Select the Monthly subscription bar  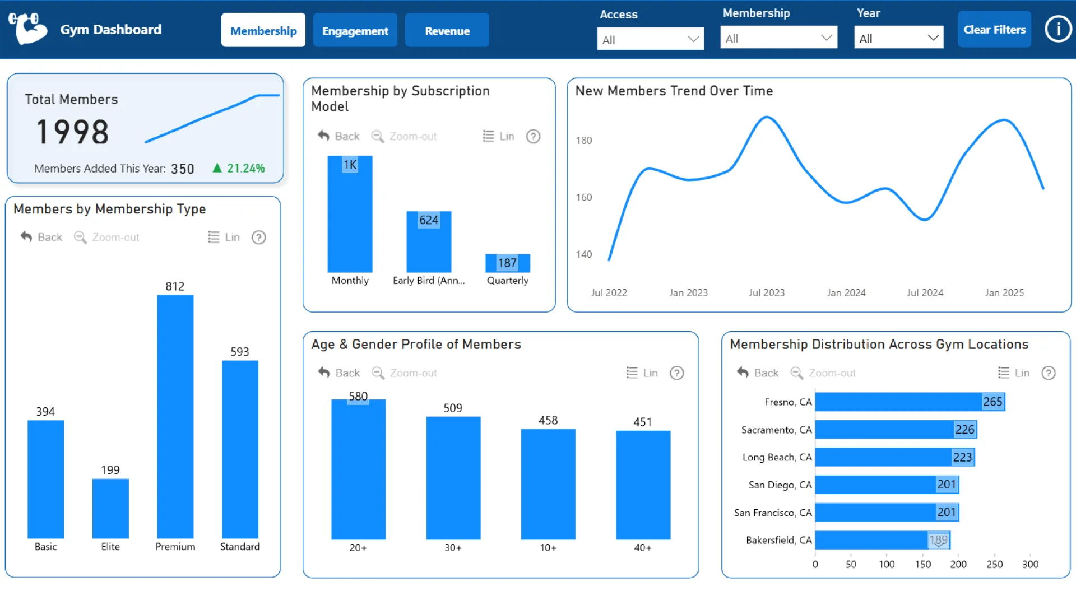350,214
